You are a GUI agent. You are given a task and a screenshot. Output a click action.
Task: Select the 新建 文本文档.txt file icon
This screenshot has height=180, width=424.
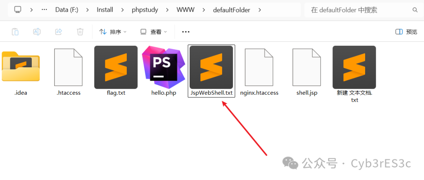(x=354, y=67)
